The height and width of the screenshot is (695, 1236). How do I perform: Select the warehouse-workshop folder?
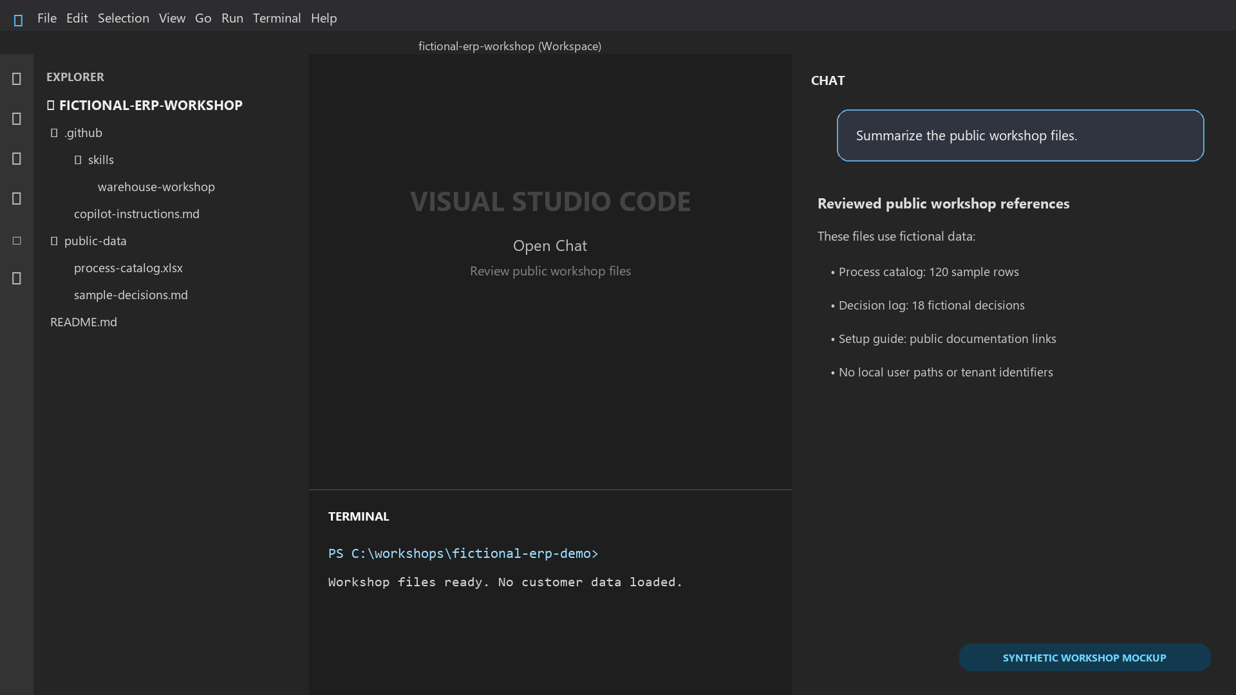[x=156, y=187]
